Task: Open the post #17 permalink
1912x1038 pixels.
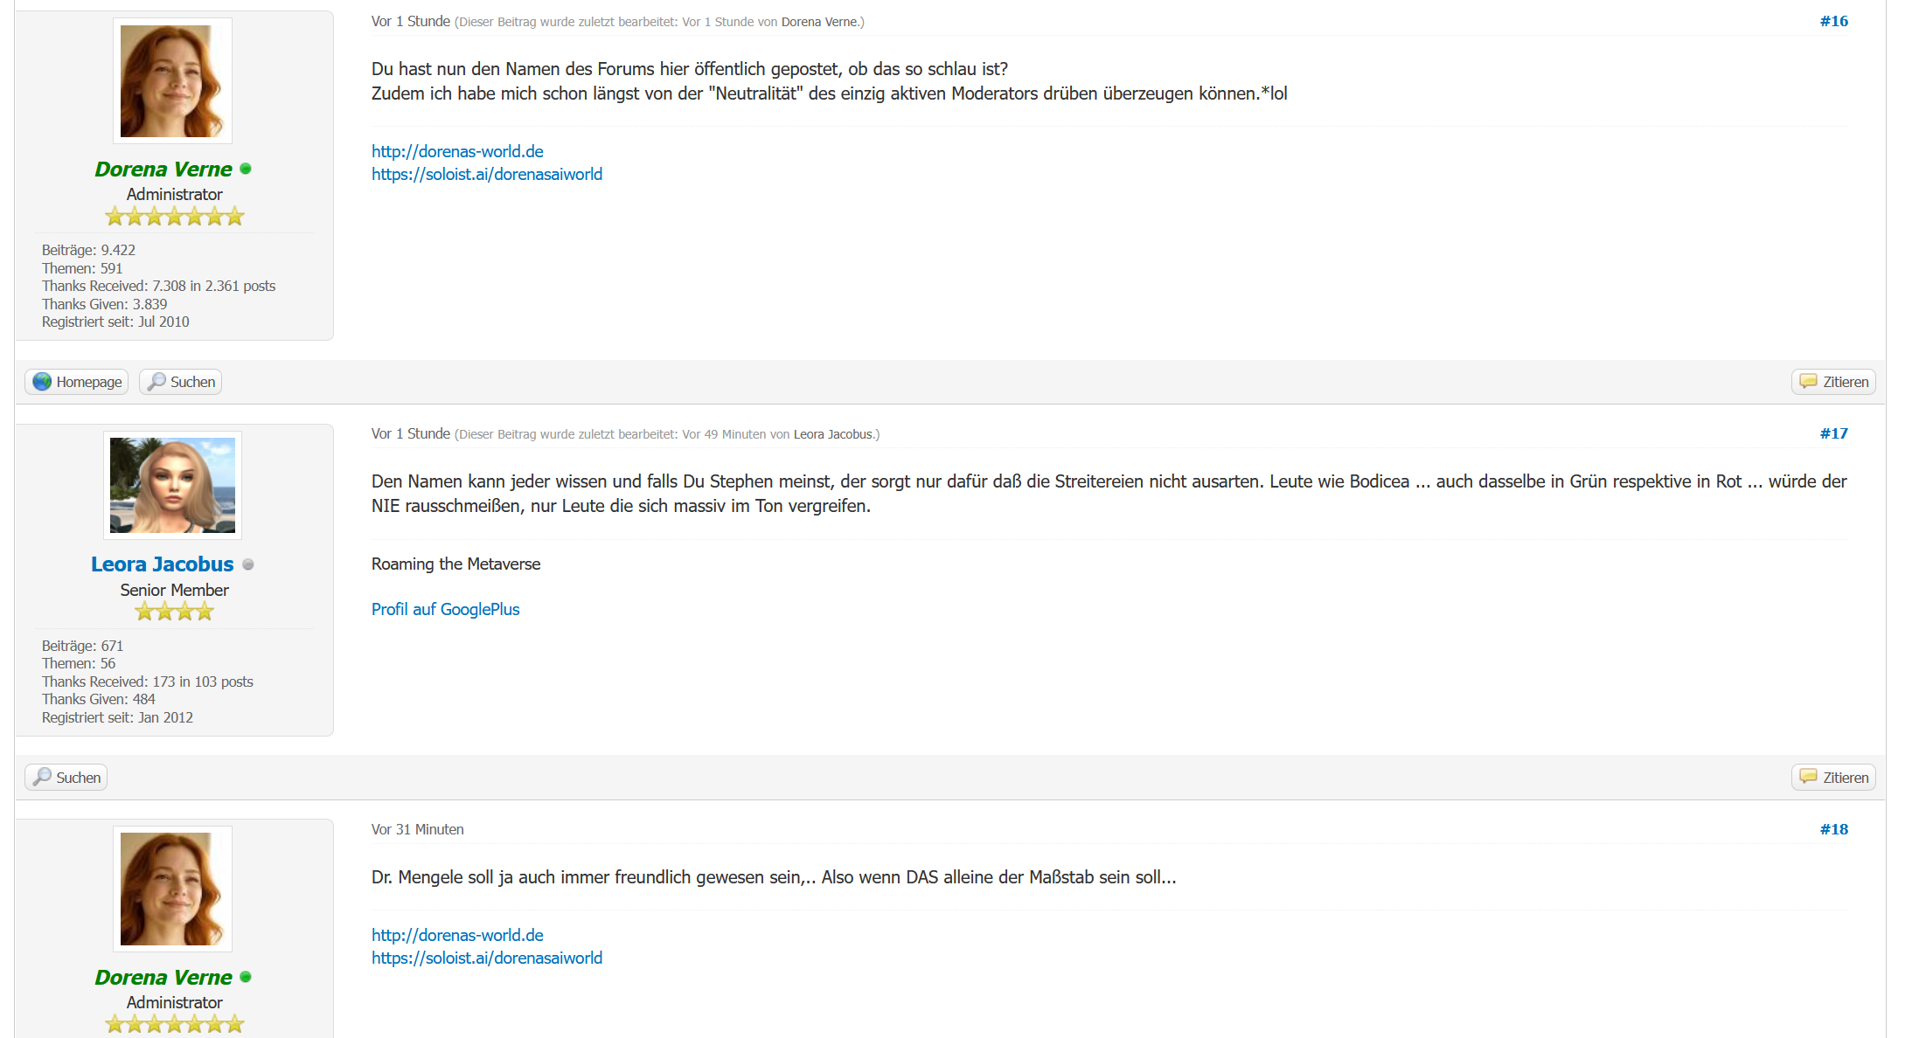Action: 1833,433
